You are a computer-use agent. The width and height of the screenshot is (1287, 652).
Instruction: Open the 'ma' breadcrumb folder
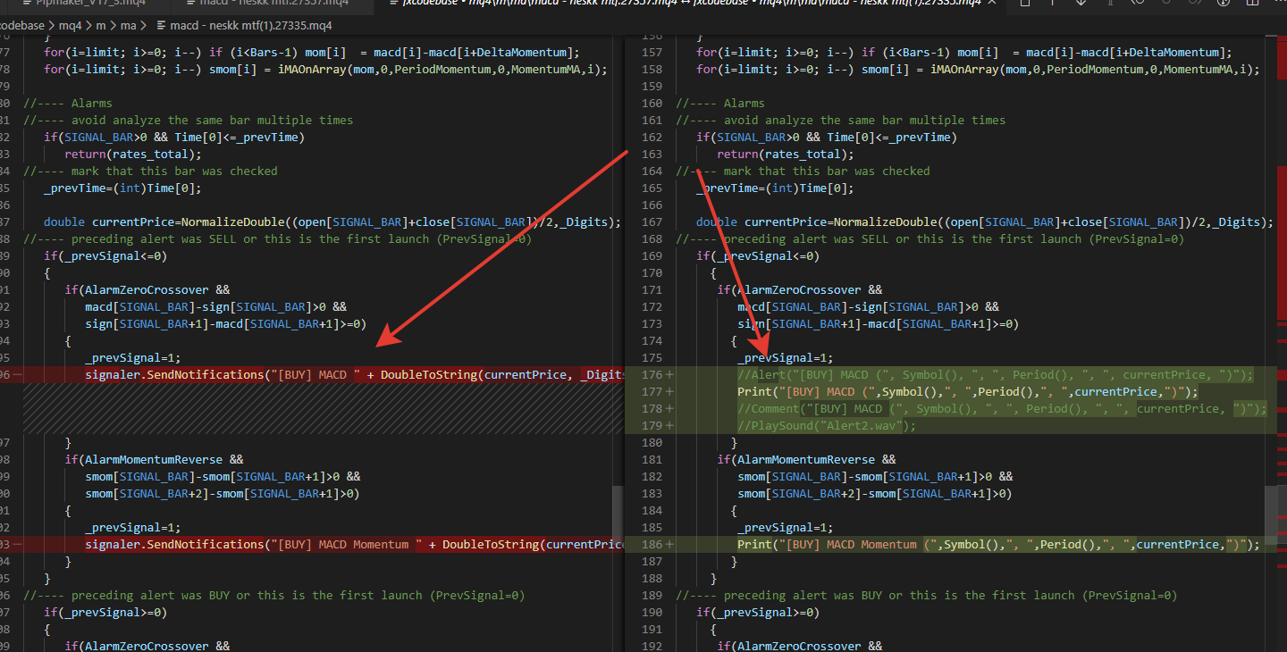point(129,26)
